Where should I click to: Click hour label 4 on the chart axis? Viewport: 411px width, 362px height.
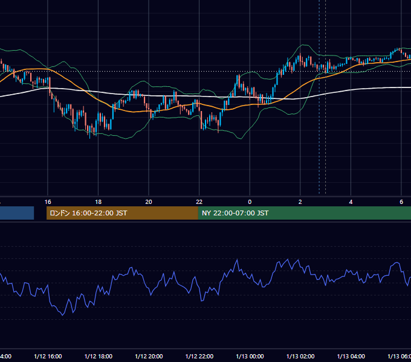[351, 202]
